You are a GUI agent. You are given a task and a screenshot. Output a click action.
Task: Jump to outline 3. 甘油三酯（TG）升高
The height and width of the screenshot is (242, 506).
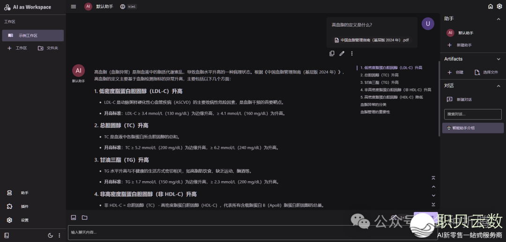click(x=379, y=82)
